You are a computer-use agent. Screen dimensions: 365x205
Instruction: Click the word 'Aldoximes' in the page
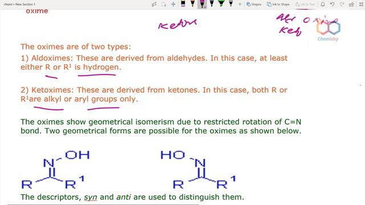(51, 58)
